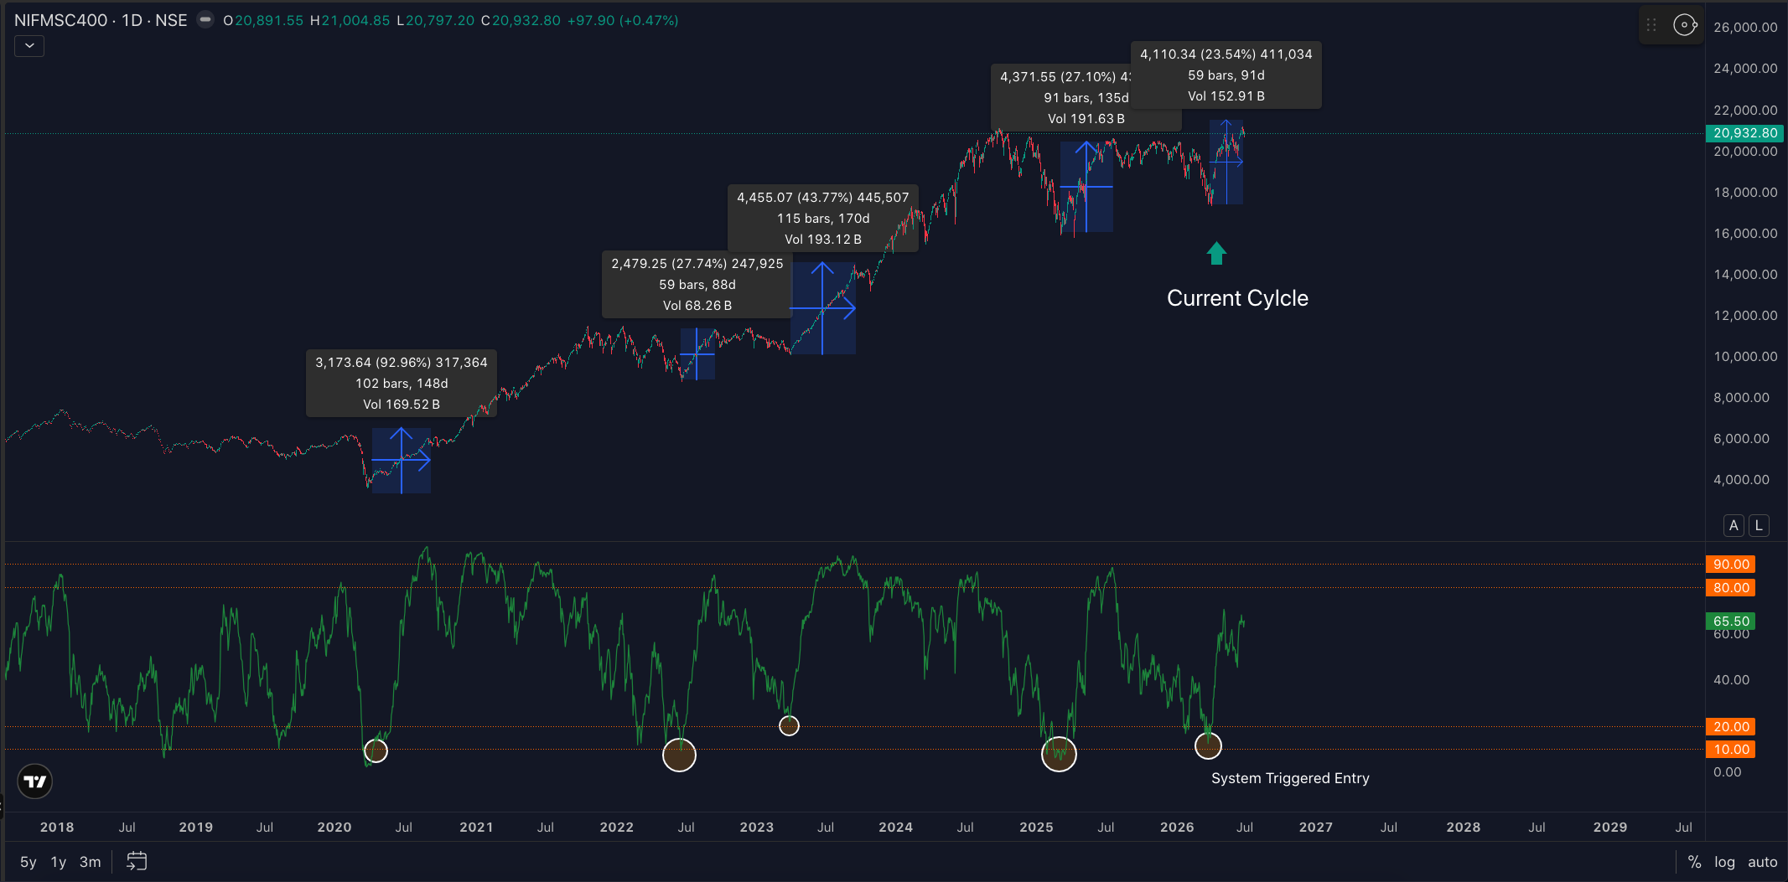This screenshot has width=1788, height=882.
Task: Select the 23.54% measurement label
Action: 1226,75
